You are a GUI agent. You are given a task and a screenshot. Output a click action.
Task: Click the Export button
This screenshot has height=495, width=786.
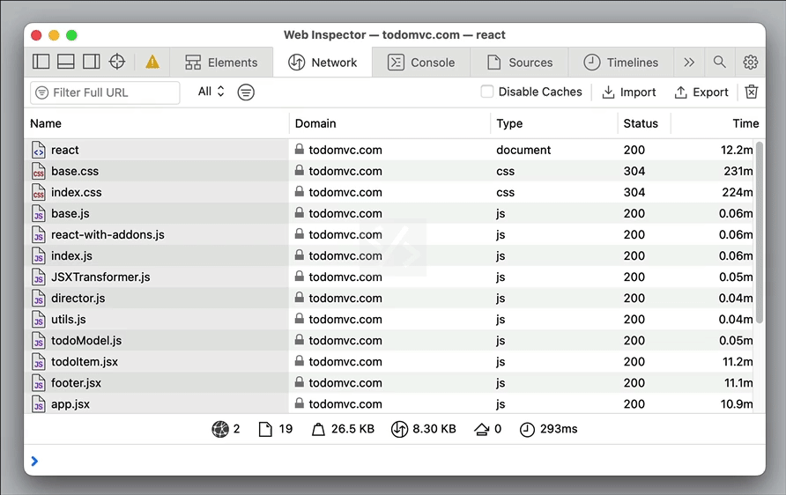701,92
